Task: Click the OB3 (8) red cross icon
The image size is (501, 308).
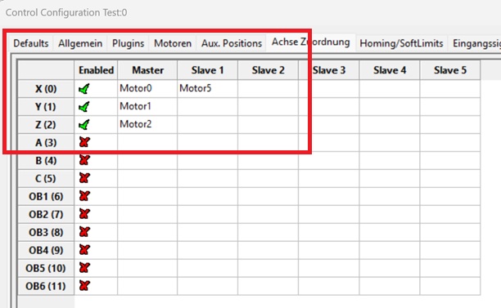Action: click(84, 232)
